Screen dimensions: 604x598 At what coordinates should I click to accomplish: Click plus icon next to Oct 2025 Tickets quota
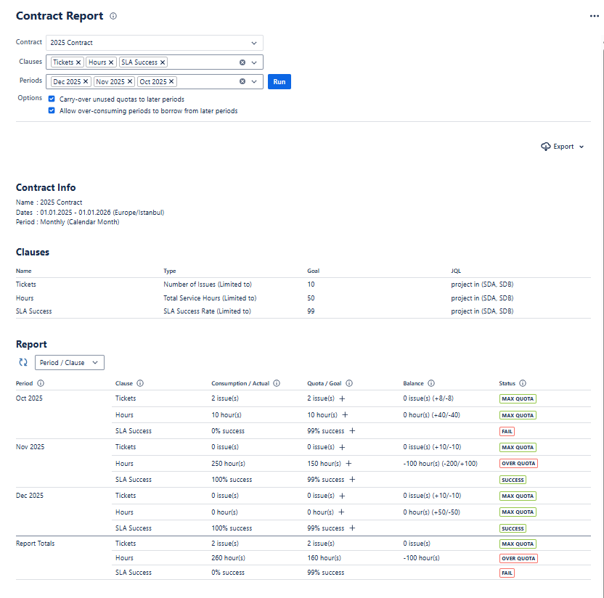(x=341, y=398)
